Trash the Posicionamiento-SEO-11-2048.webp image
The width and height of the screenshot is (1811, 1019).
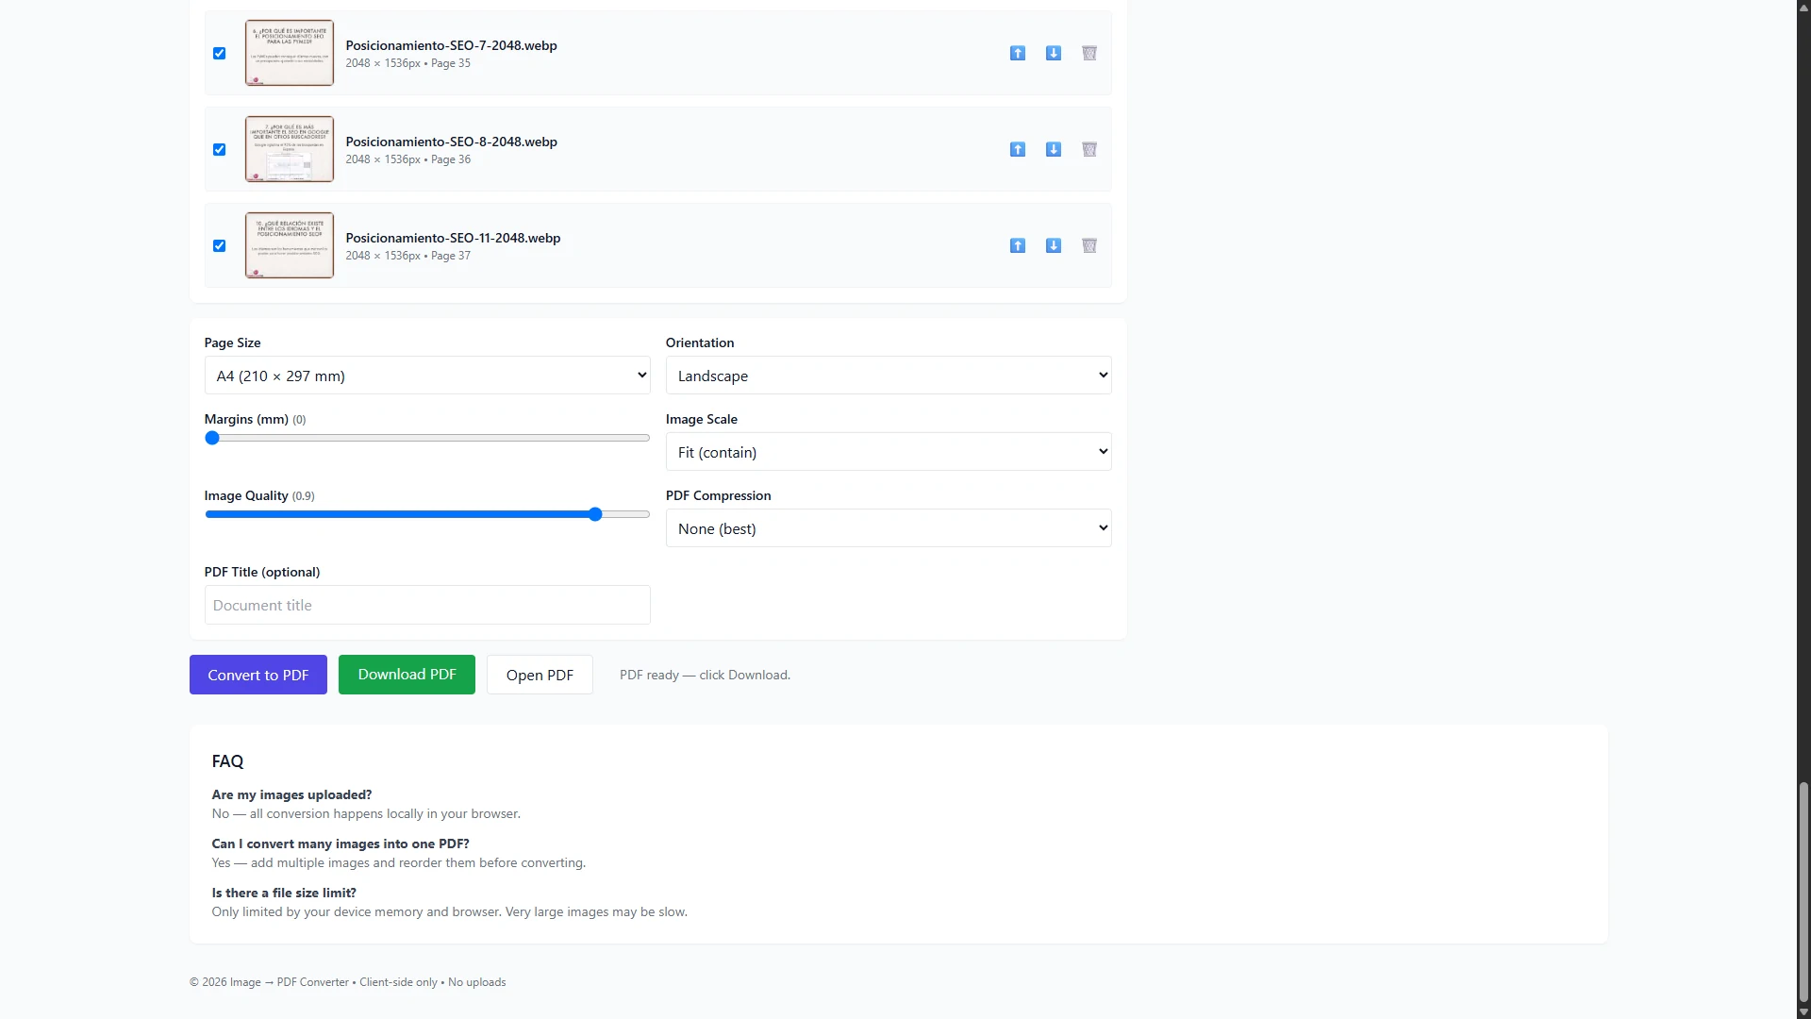[1088, 246]
